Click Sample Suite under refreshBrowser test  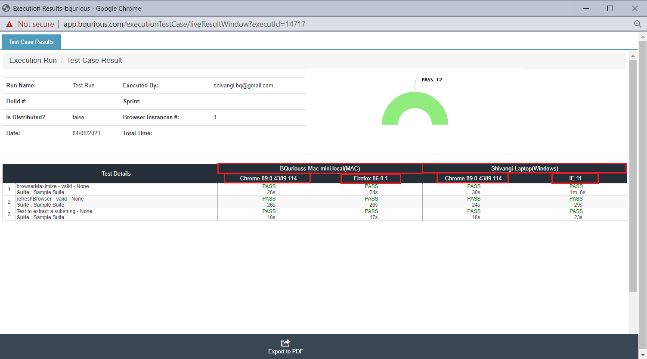(49, 205)
